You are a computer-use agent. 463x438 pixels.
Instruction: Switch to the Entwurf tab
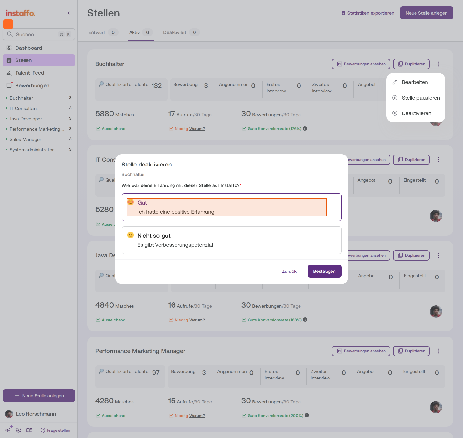[x=103, y=32]
